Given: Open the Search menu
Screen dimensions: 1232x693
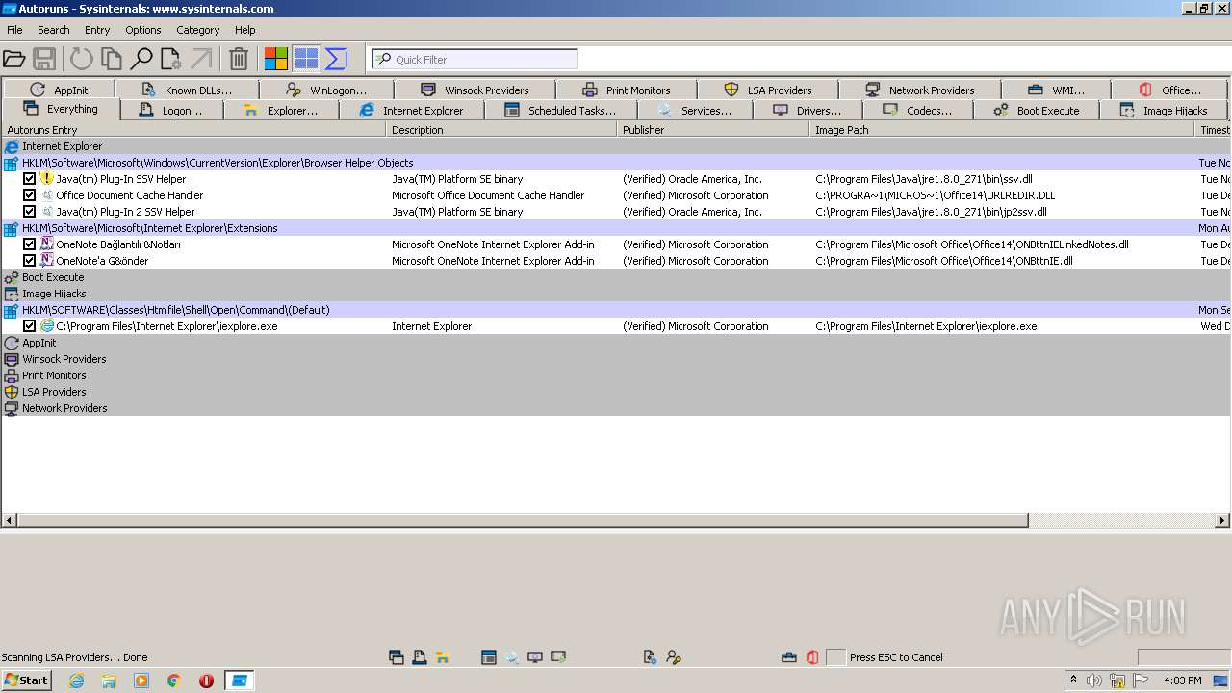Looking at the screenshot, I should [x=54, y=30].
